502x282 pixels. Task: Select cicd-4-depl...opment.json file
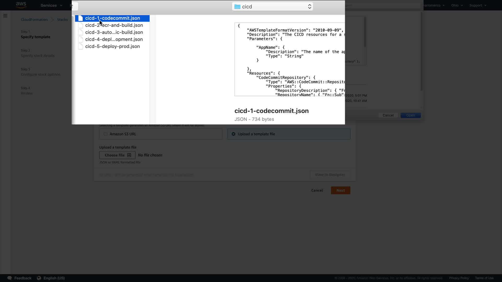pyautogui.click(x=114, y=39)
